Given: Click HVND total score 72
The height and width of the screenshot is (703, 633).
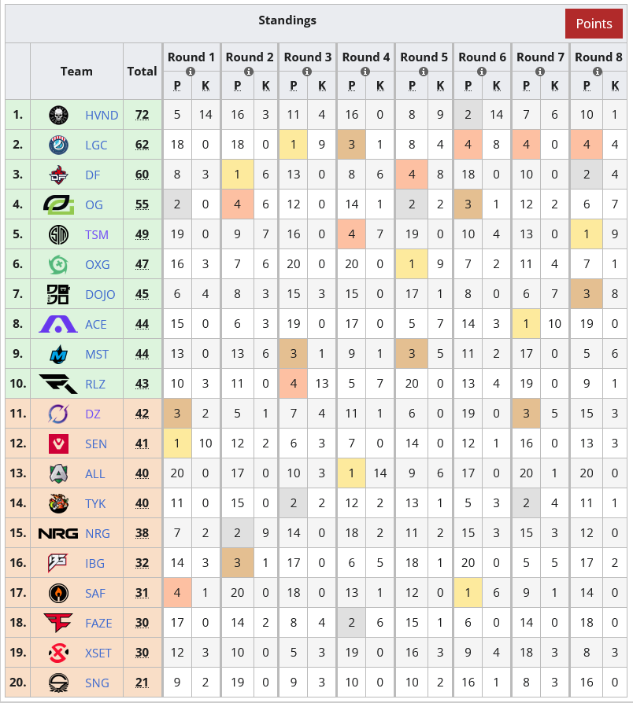Looking at the screenshot, I should 142,116.
